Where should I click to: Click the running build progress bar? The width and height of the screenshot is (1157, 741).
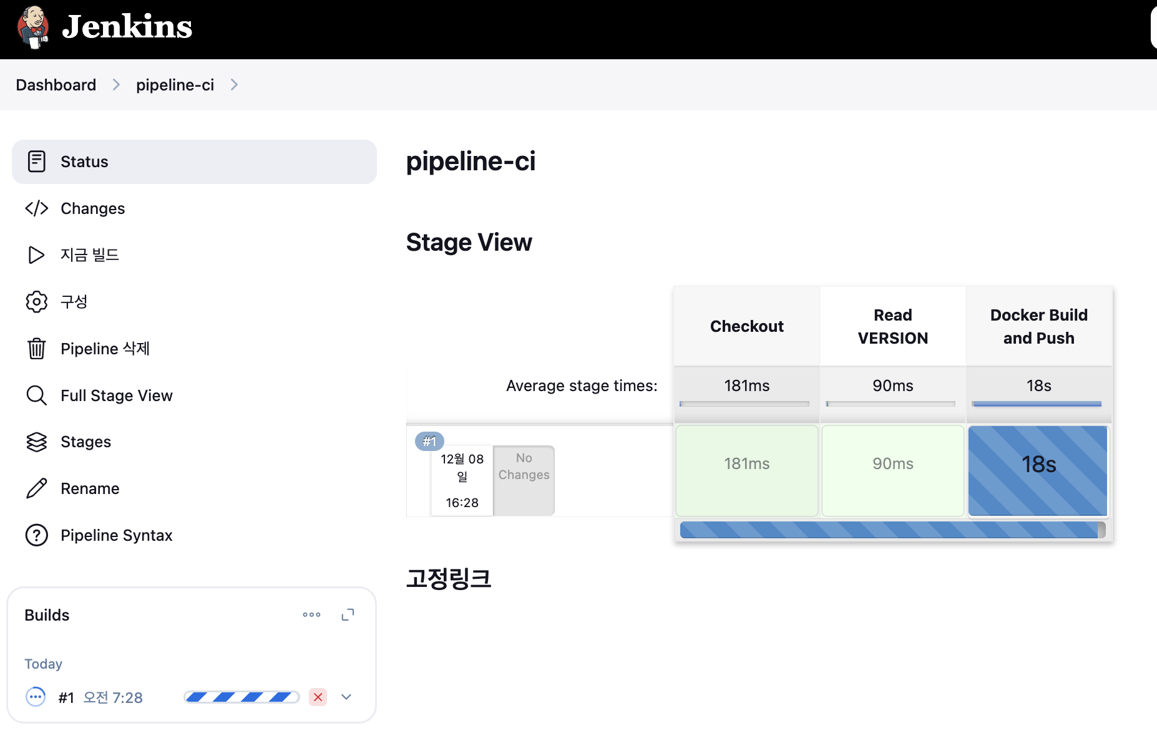point(242,697)
